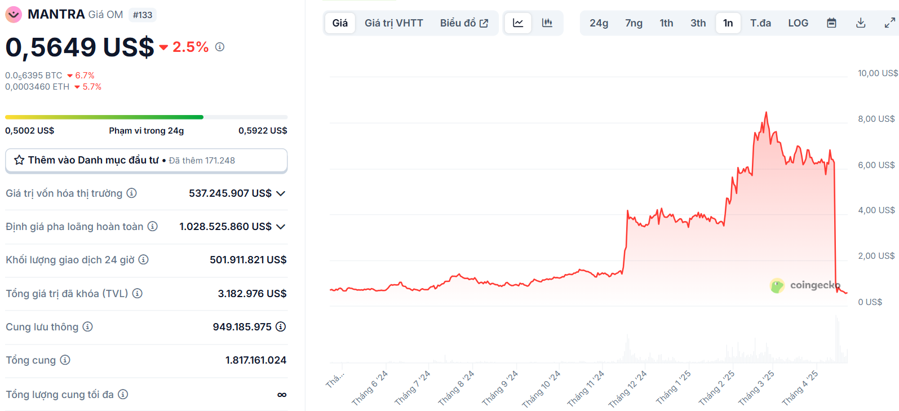Switch to the line chart view icon
The width and height of the screenshot is (899, 411).
tap(517, 23)
